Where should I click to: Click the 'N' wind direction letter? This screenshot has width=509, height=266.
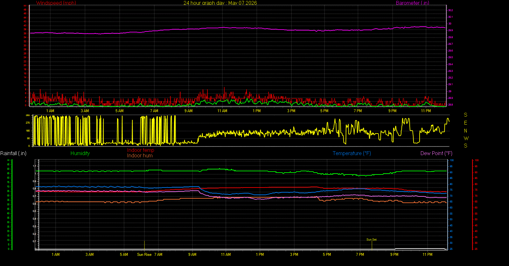coord(466,131)
